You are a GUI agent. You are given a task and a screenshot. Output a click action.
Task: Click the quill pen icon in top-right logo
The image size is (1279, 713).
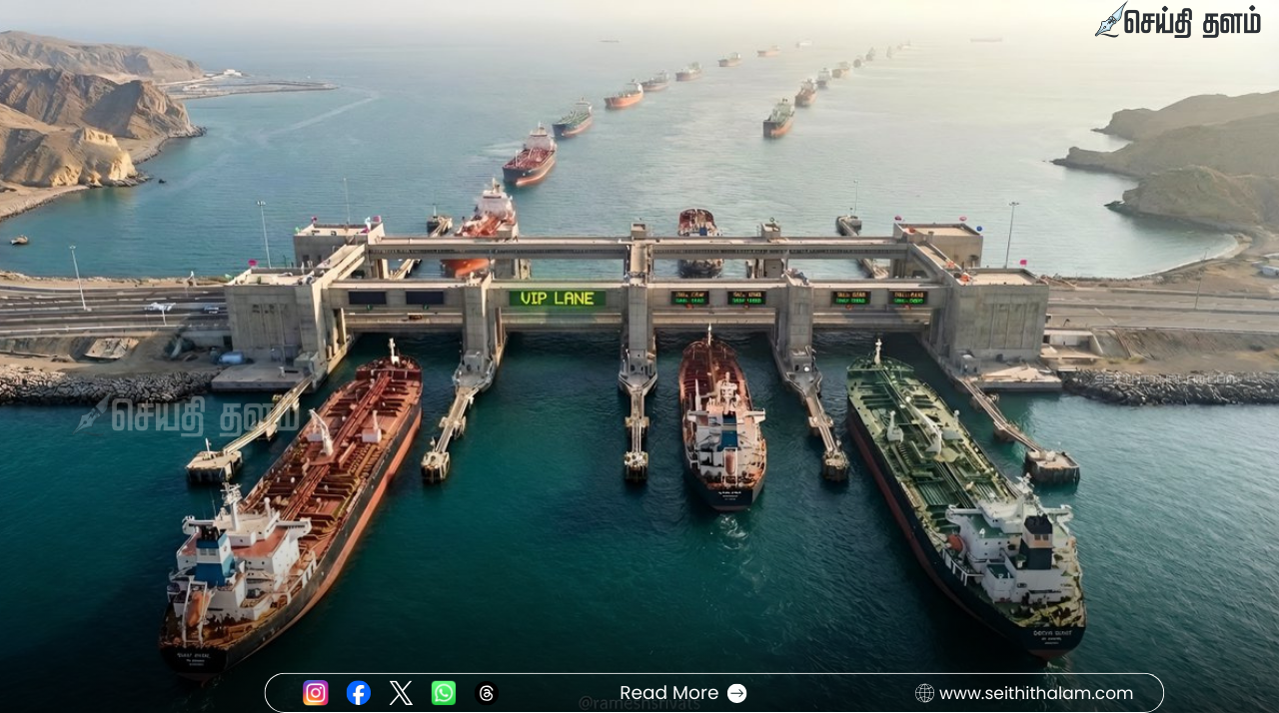[x=1109, y=20]
